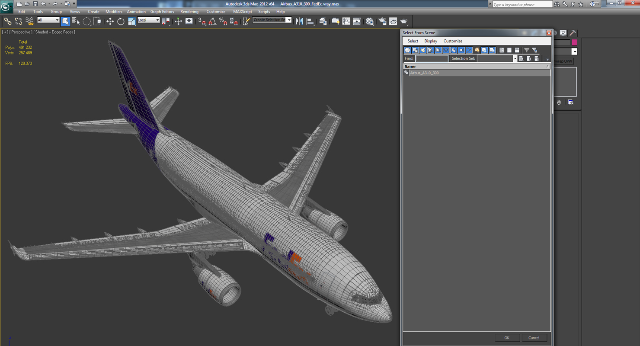
Task: Toggle Display Shapes filter in dialog
Action: click(x=415, y=50)
